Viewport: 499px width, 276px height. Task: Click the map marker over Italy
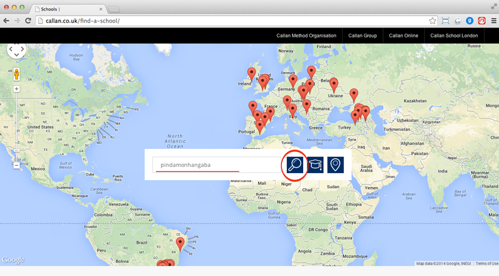293,111
